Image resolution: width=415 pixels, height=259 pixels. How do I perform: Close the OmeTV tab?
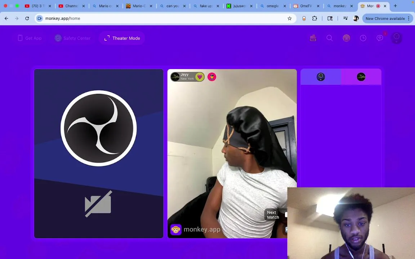coord(318,6)
